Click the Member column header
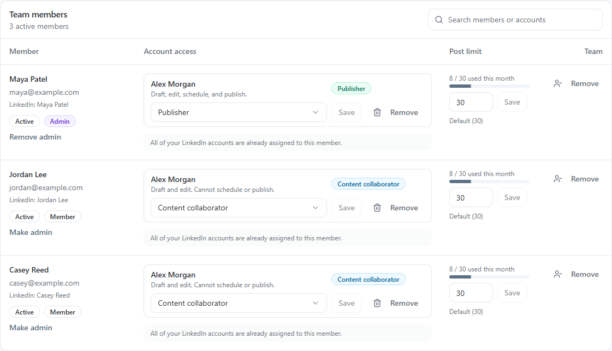Image resolution: width=612 pixels, height=351 pixels. pyautogui.click(x=24, y=51)
